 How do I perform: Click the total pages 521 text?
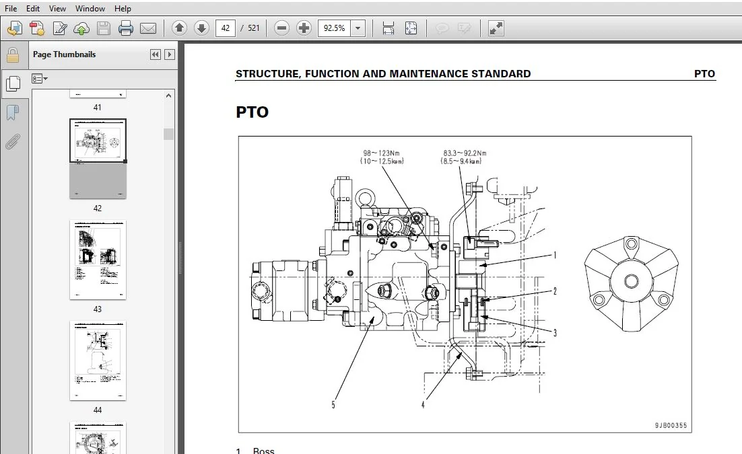(x=254, y=28)
